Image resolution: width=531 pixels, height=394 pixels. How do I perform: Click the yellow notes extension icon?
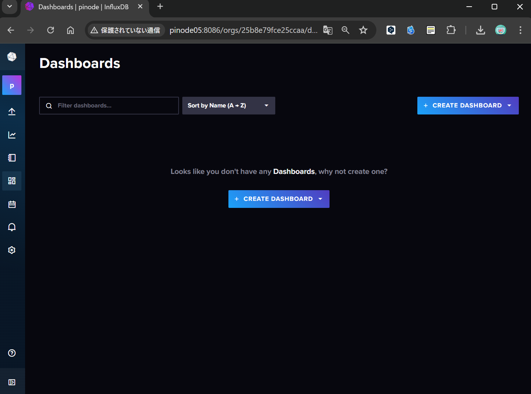(431, 30)
